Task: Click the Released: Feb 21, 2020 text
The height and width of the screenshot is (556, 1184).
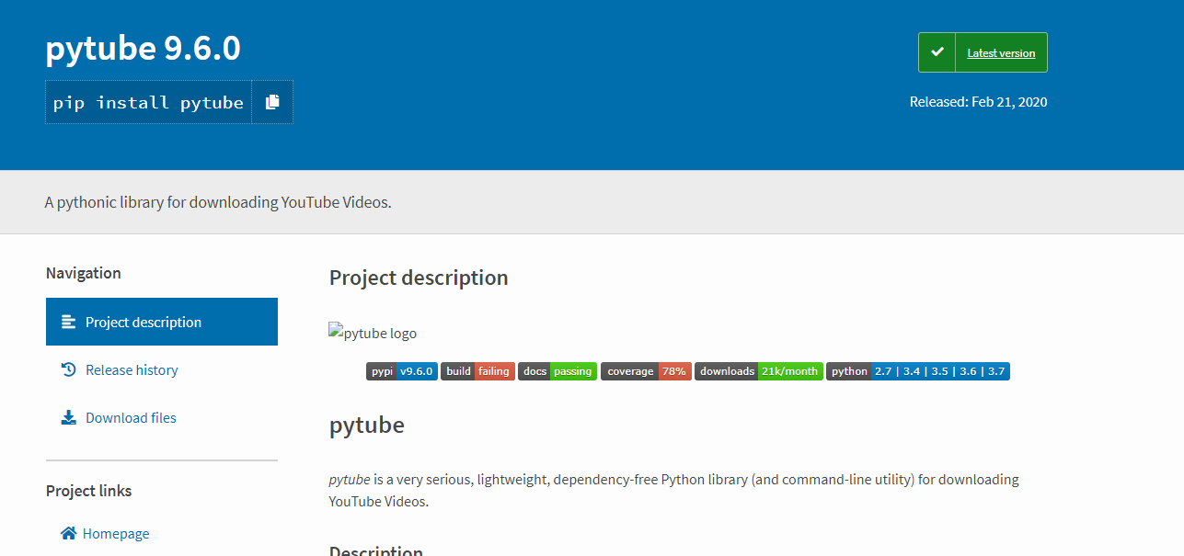Action: pyautogui.click(x=978, y=102)
